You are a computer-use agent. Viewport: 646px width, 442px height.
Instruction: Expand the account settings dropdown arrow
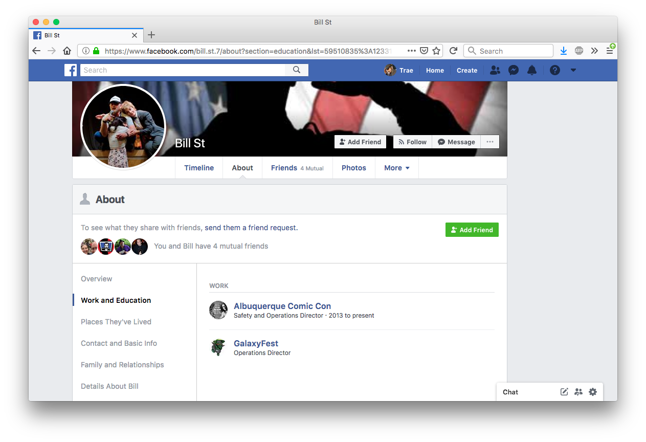573,70
